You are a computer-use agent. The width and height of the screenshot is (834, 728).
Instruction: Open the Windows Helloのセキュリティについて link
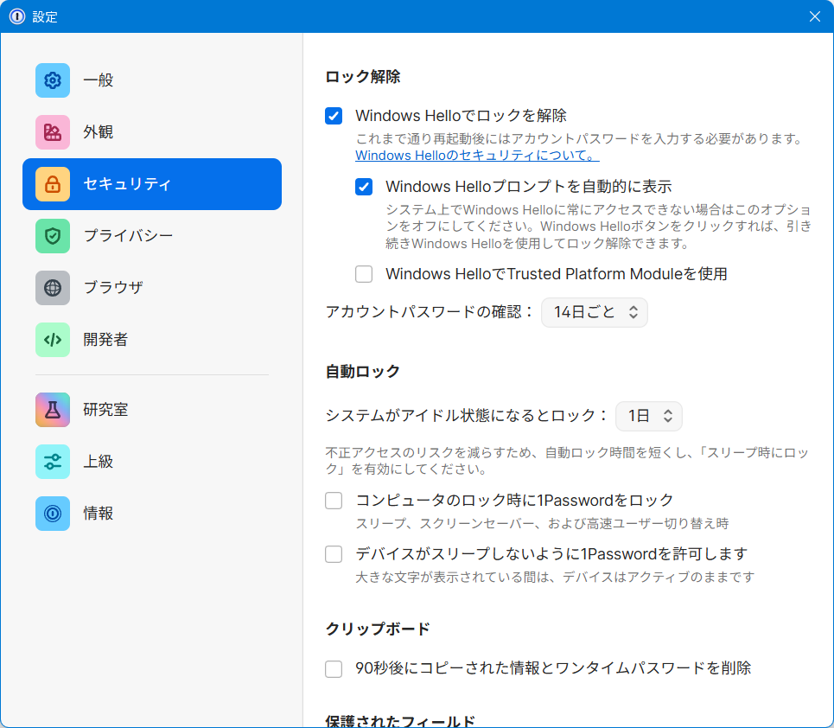point(477,156)
